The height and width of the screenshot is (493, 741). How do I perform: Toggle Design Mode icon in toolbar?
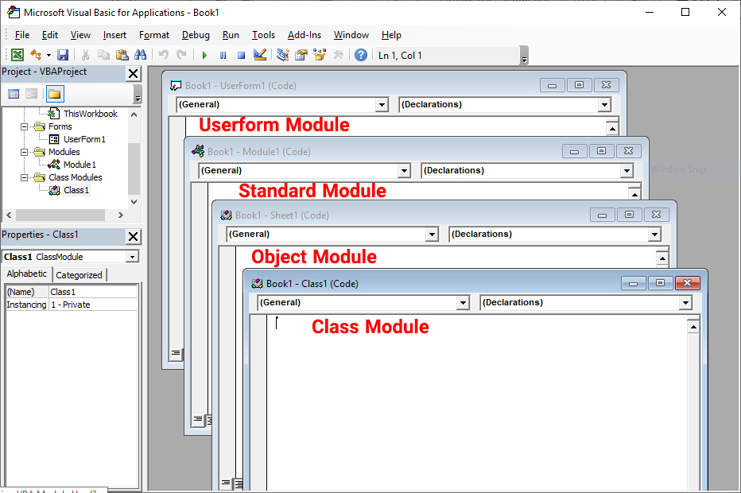click(x=260, y=56)
